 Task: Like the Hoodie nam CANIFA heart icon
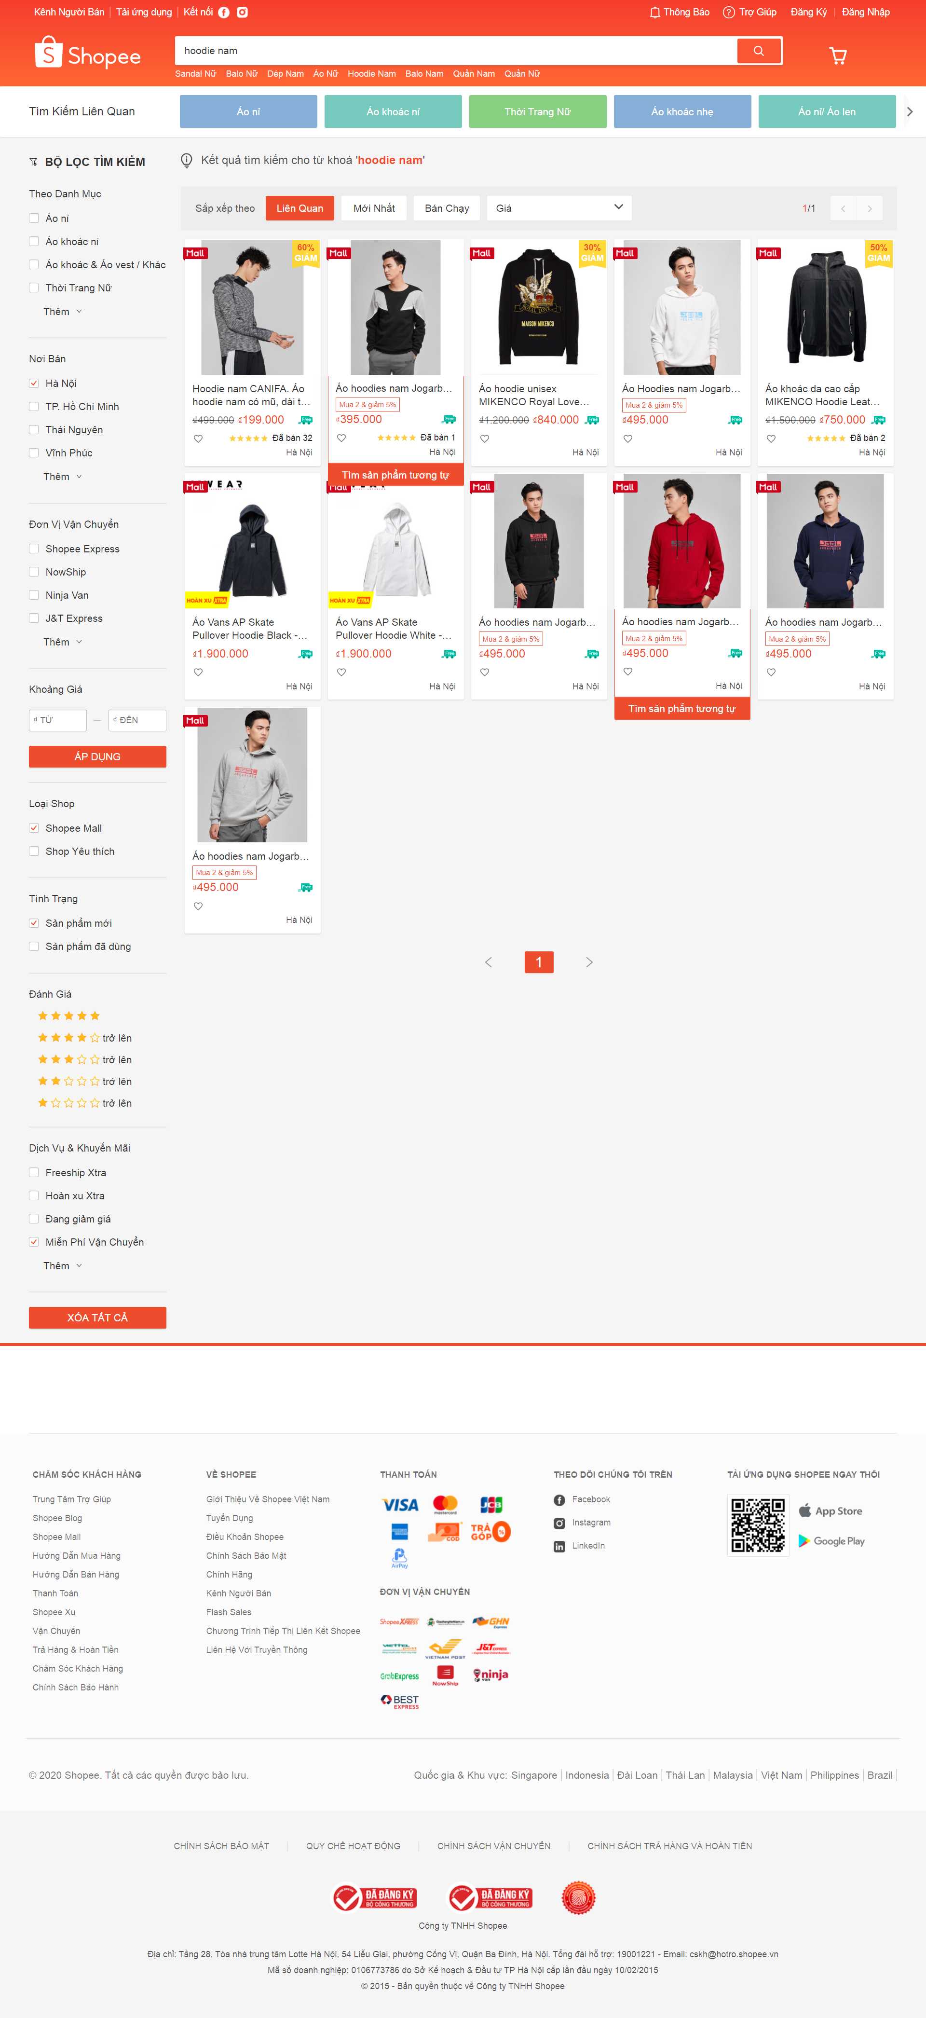tap(198, 439)
